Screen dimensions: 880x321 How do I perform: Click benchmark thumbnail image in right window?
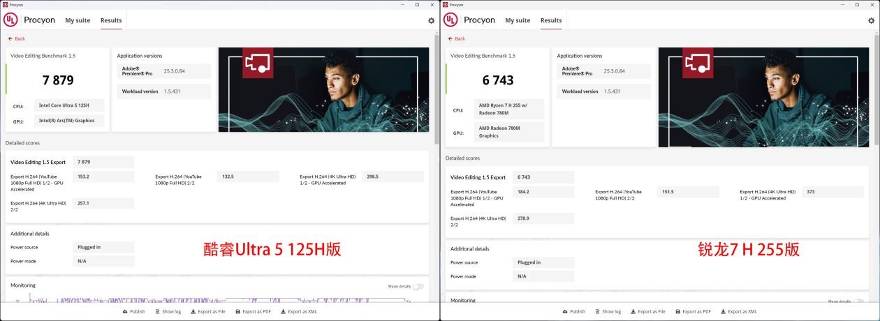764,97
